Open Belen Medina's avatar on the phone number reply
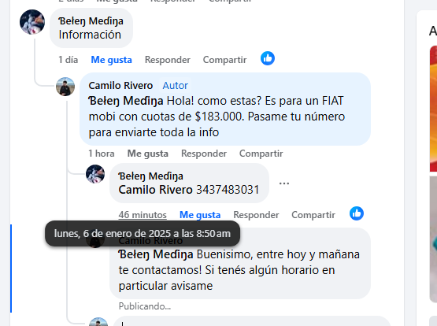 (x=95, y=174)
